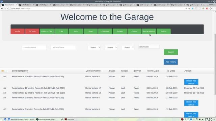This screenshot has height=121, width=216.
Task: Run the green Search button
Action: (171, 52)
